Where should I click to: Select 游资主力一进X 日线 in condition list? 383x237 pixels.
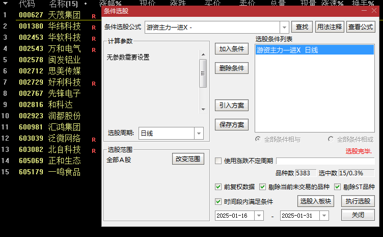pos(315,50)
